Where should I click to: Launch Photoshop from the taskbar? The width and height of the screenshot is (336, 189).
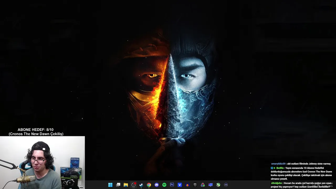tap(172, 185)
